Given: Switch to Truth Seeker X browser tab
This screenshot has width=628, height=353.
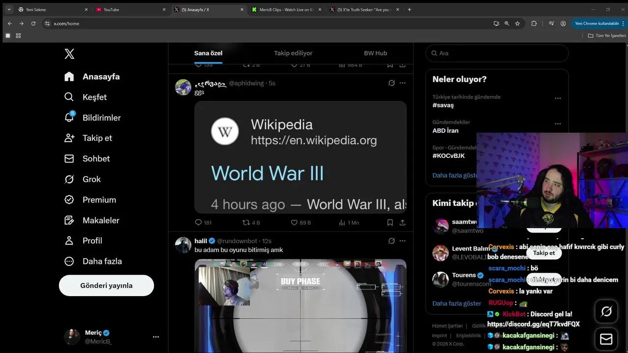Looking at the screenshot, I should click(x=365, y=9).
